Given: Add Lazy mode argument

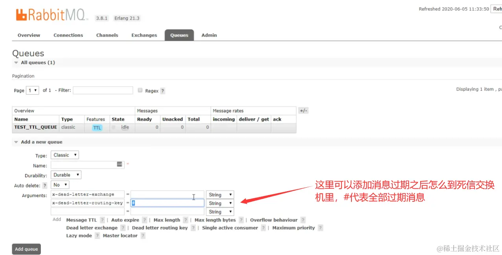Looking at the screenshot, I should point(79,236).
